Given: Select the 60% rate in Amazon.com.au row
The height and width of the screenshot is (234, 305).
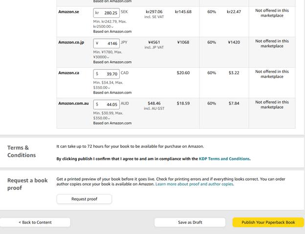Looking at the screenshot, I should click(x=212, y=103).
